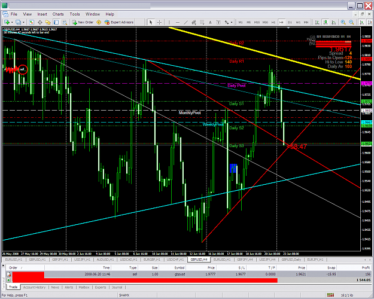Viewport: 374px width, 299px height.
Task: Click the Profiles toolbar icon
Action: pos(18,22)
